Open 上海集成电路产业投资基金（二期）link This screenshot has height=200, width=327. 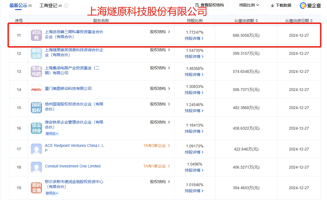pos(72,70)
